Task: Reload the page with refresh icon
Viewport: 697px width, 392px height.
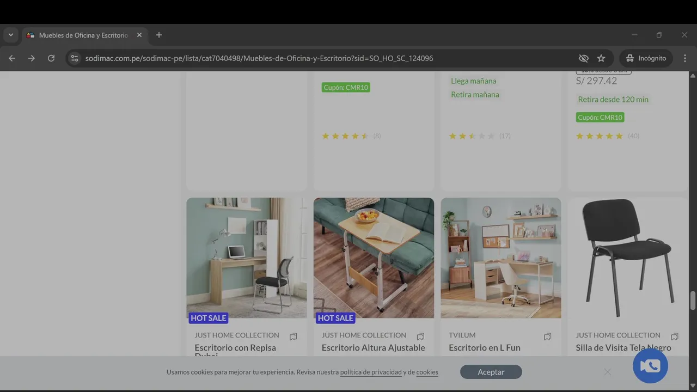Action: click(51, 58)
